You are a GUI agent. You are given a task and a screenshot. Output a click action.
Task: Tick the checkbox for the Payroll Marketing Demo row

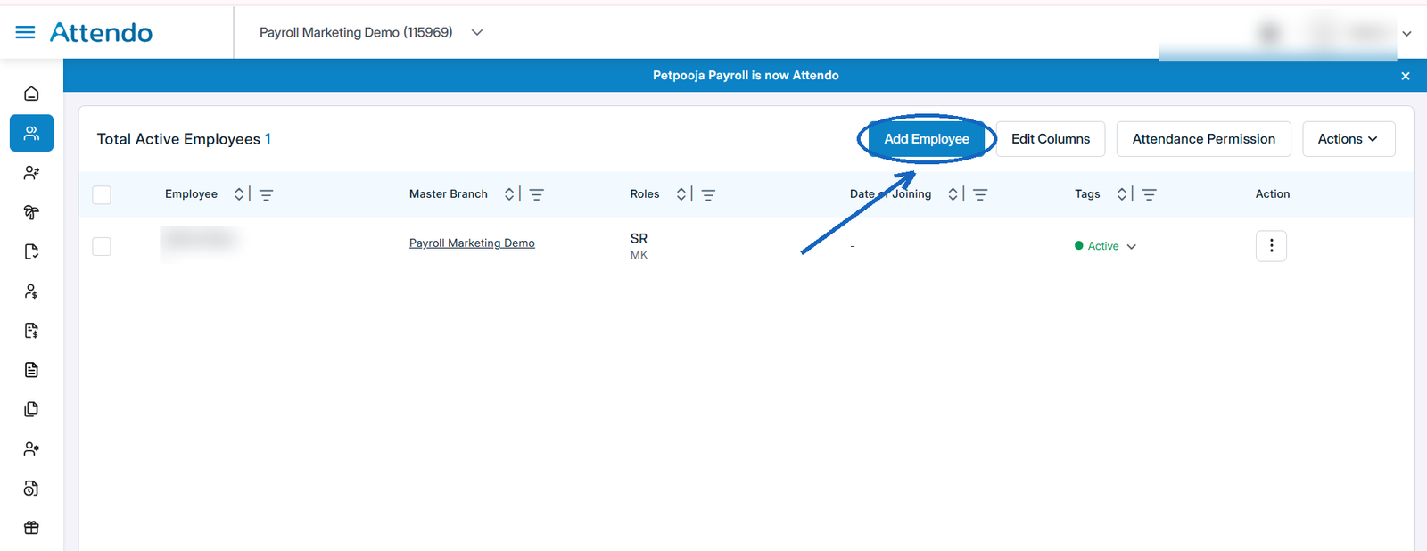[x=102, y=246]
